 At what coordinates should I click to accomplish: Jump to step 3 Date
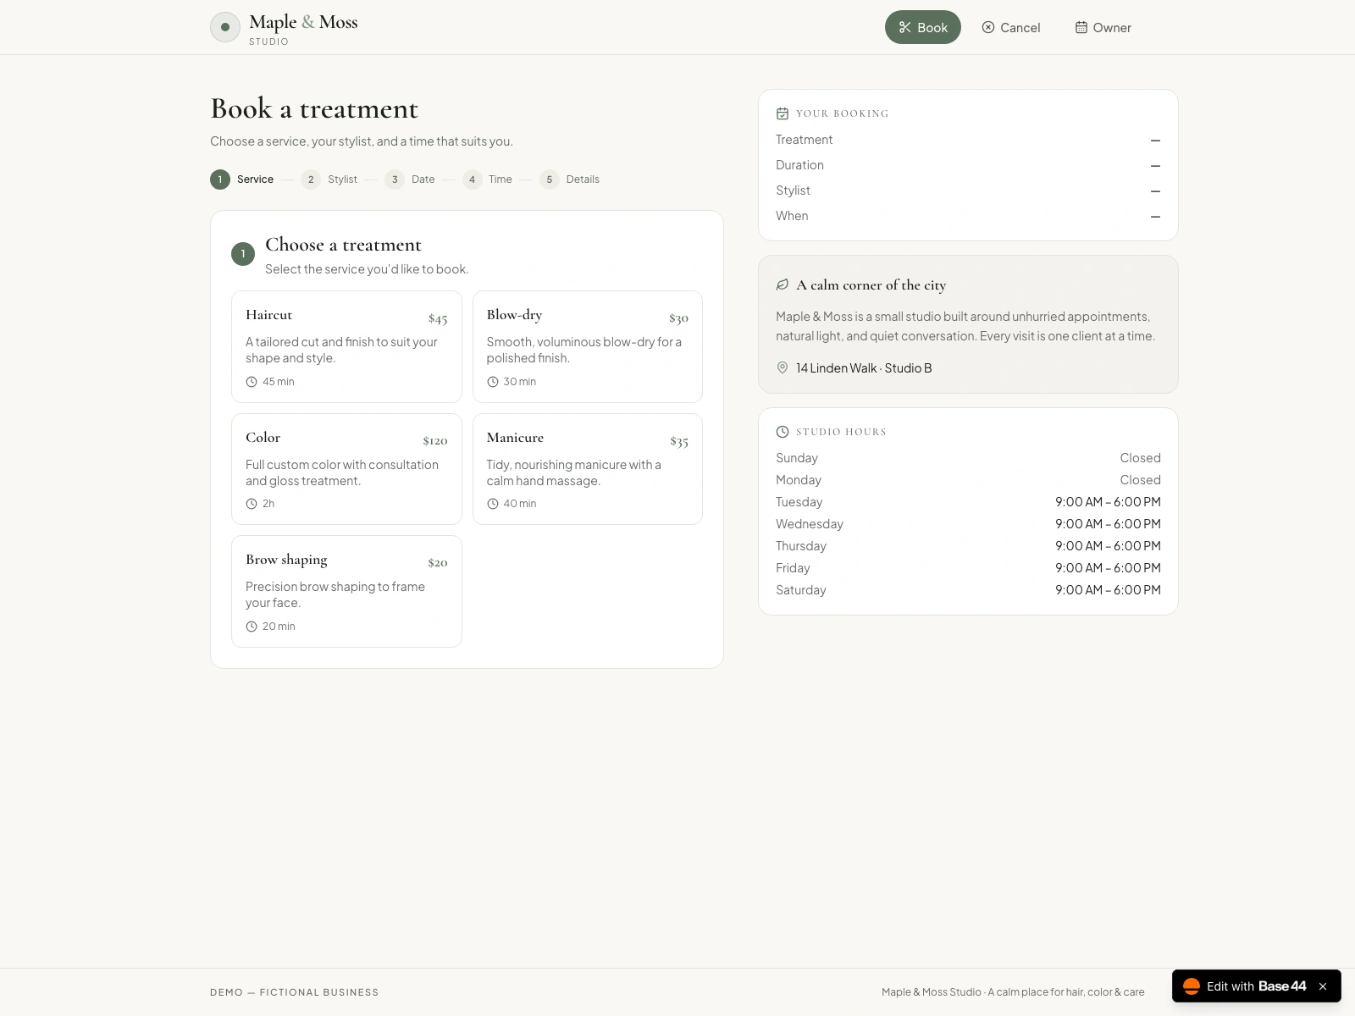coord(410,179)
